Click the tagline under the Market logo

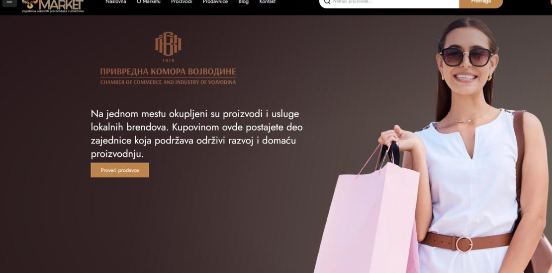coord(53,11)
